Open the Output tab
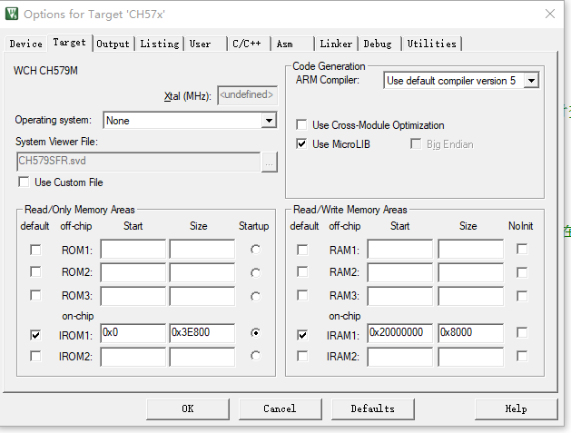Viewport: 571px width, 433px height. [x=113, y=44]
